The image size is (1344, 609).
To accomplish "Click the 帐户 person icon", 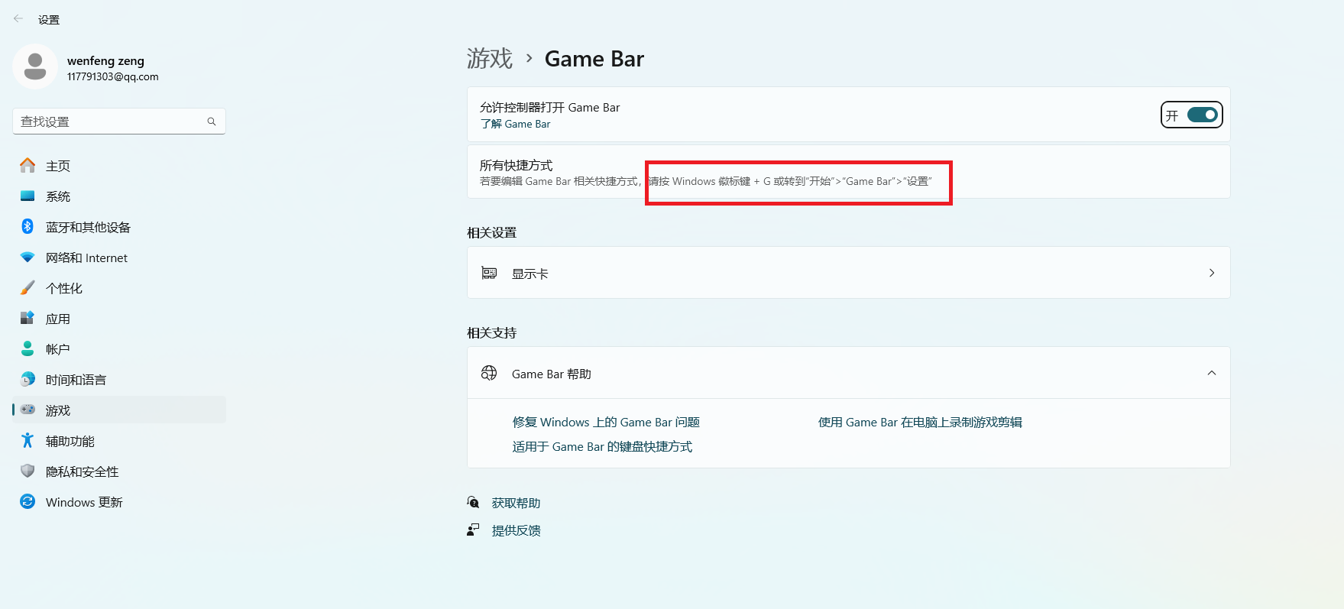I will click(28, 348).
